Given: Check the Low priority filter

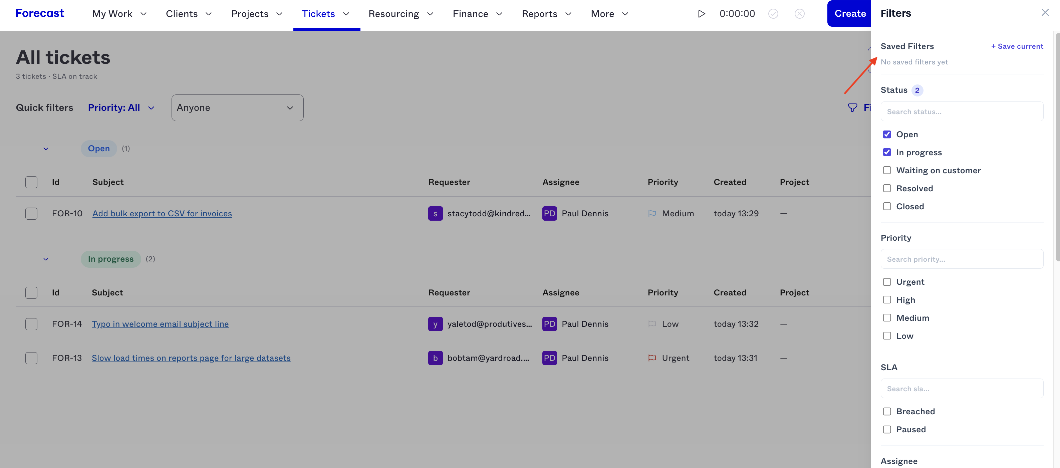Looking at the screenshot, I should pyautogui.click(x=887, y=336).
